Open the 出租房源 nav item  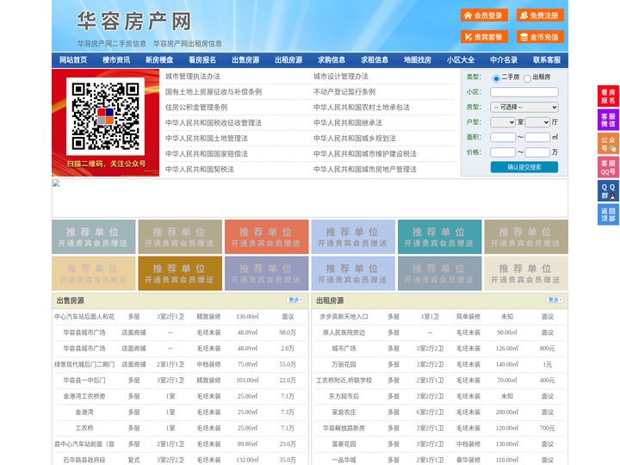288,60
